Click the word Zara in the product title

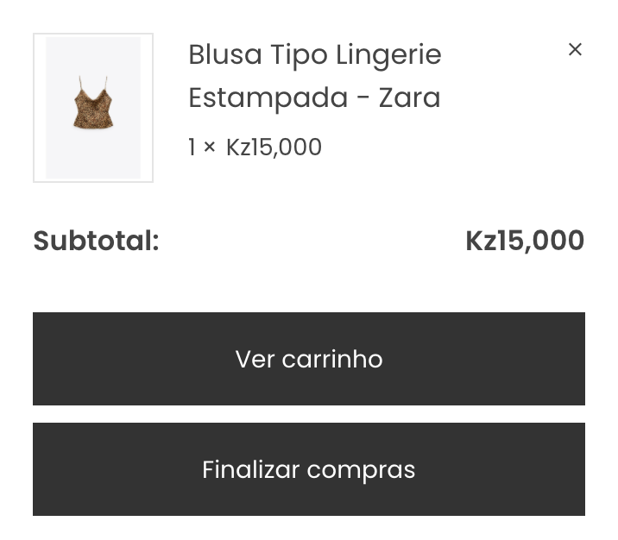[x=409, y=97]
